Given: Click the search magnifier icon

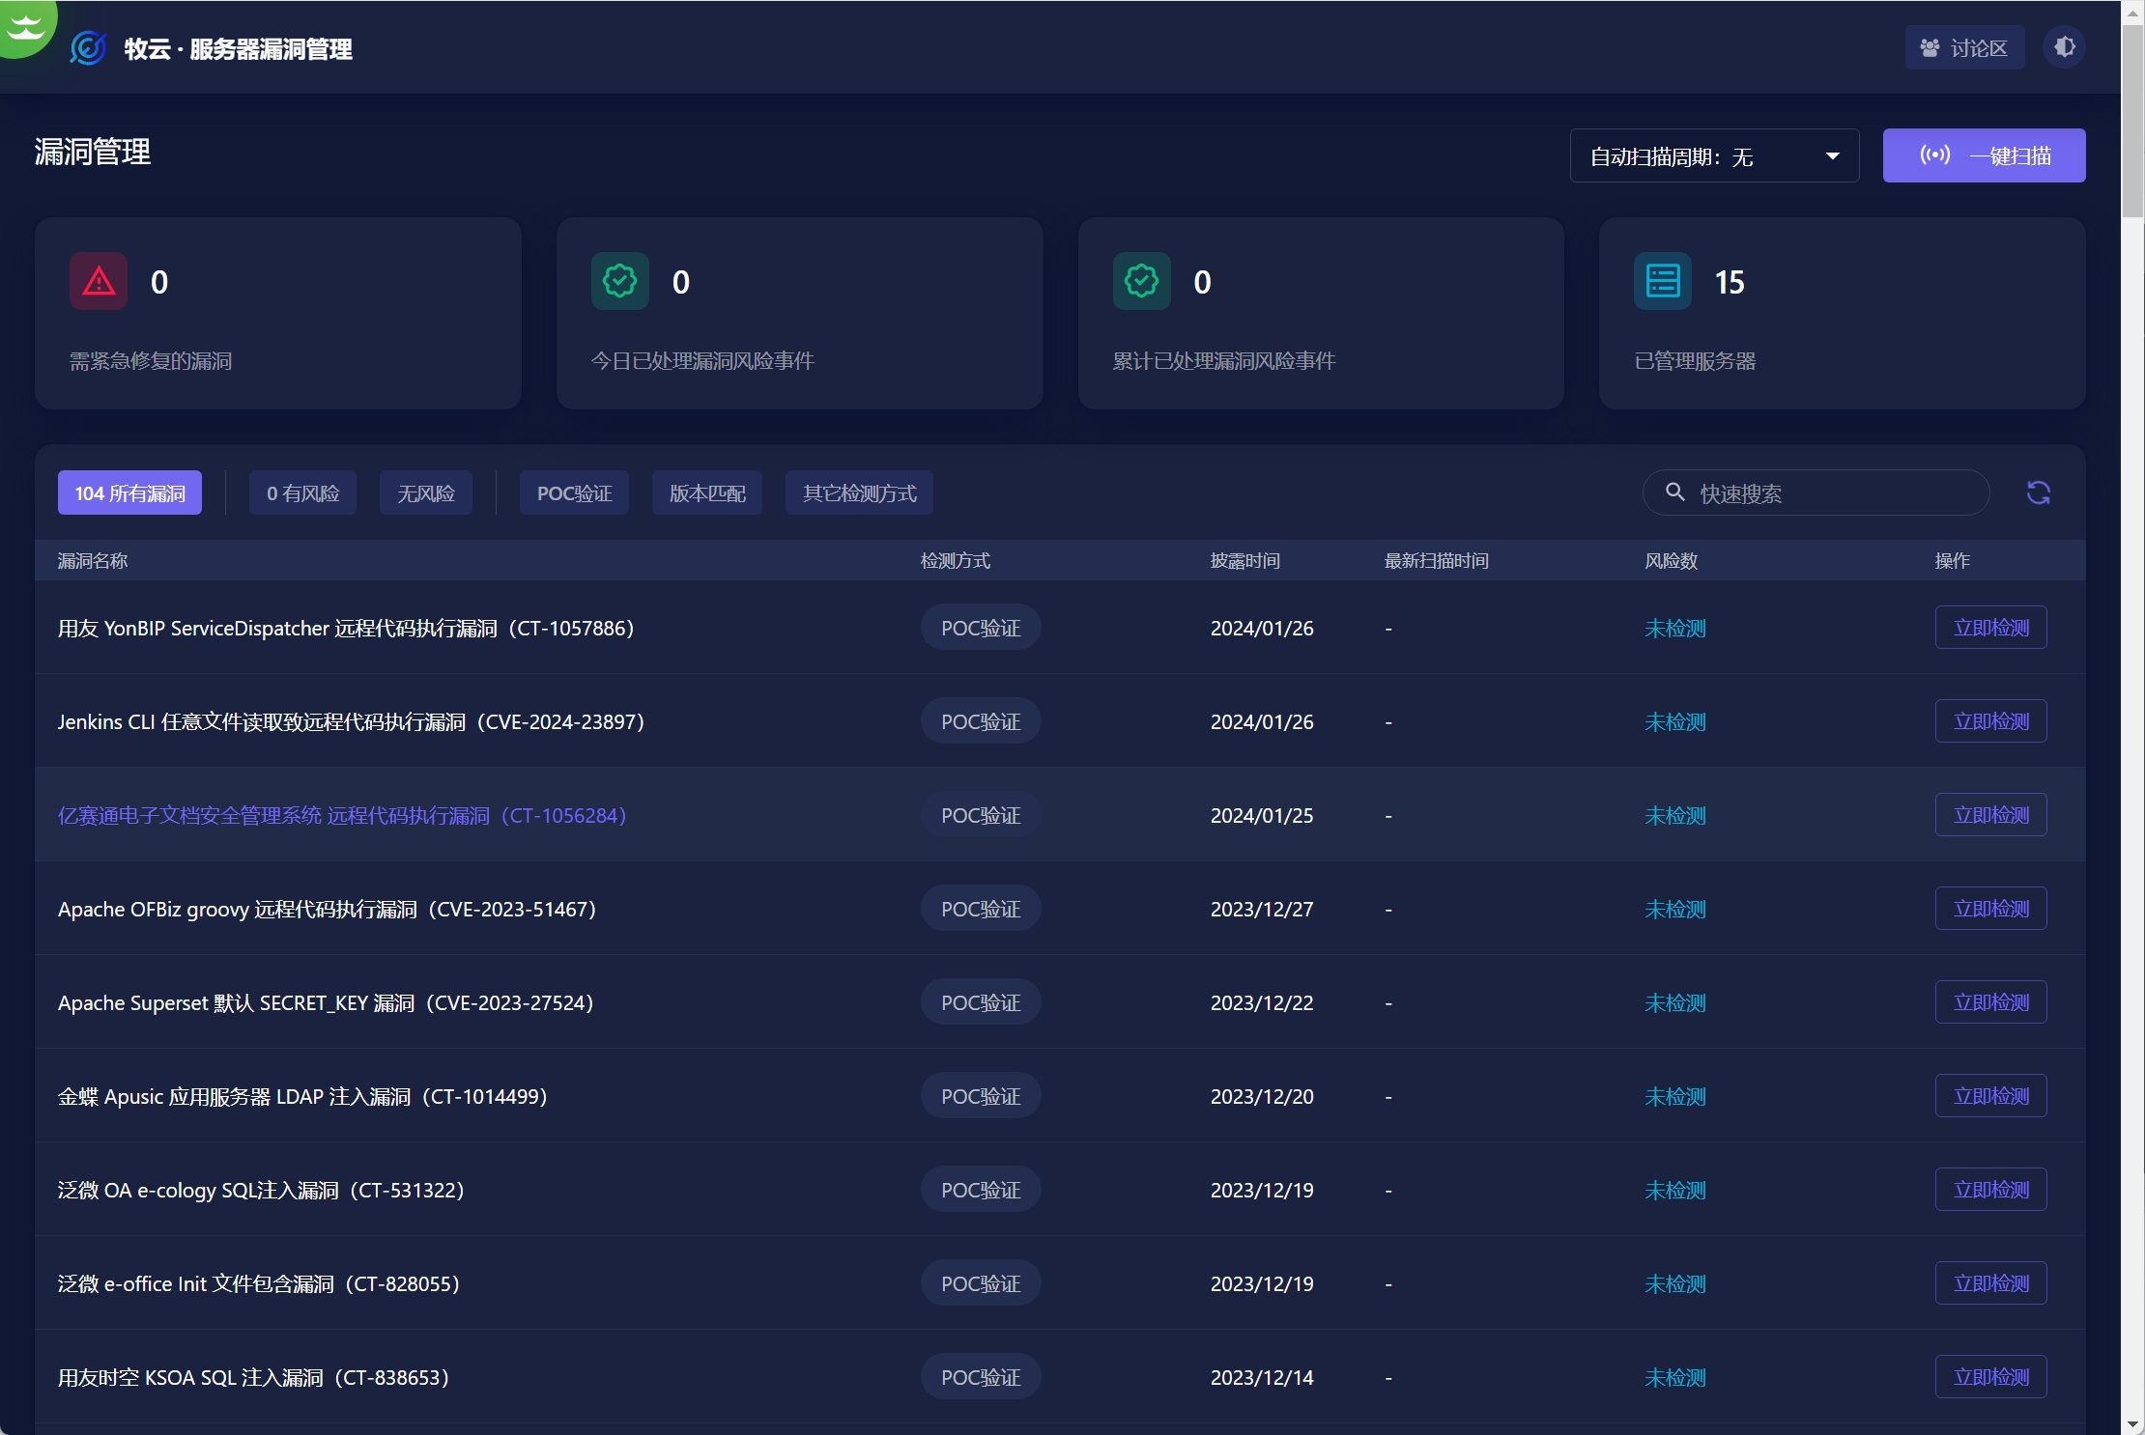Looking at the screenshot, I should point(1675,492).
